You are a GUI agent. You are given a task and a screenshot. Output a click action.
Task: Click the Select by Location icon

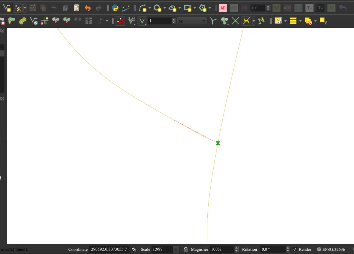pyautogui.click(x=323, y=21)
